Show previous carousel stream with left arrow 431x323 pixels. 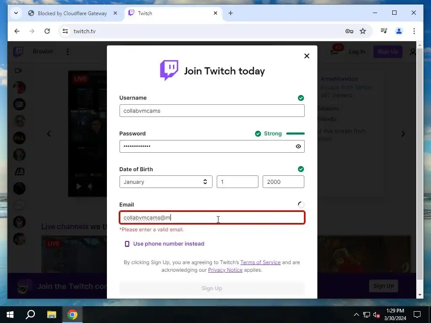coord(49,134)
